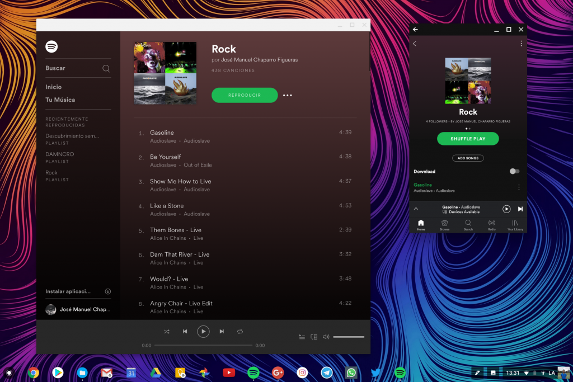Open Tu Música in the sidebar

click(x=60, y=100)
